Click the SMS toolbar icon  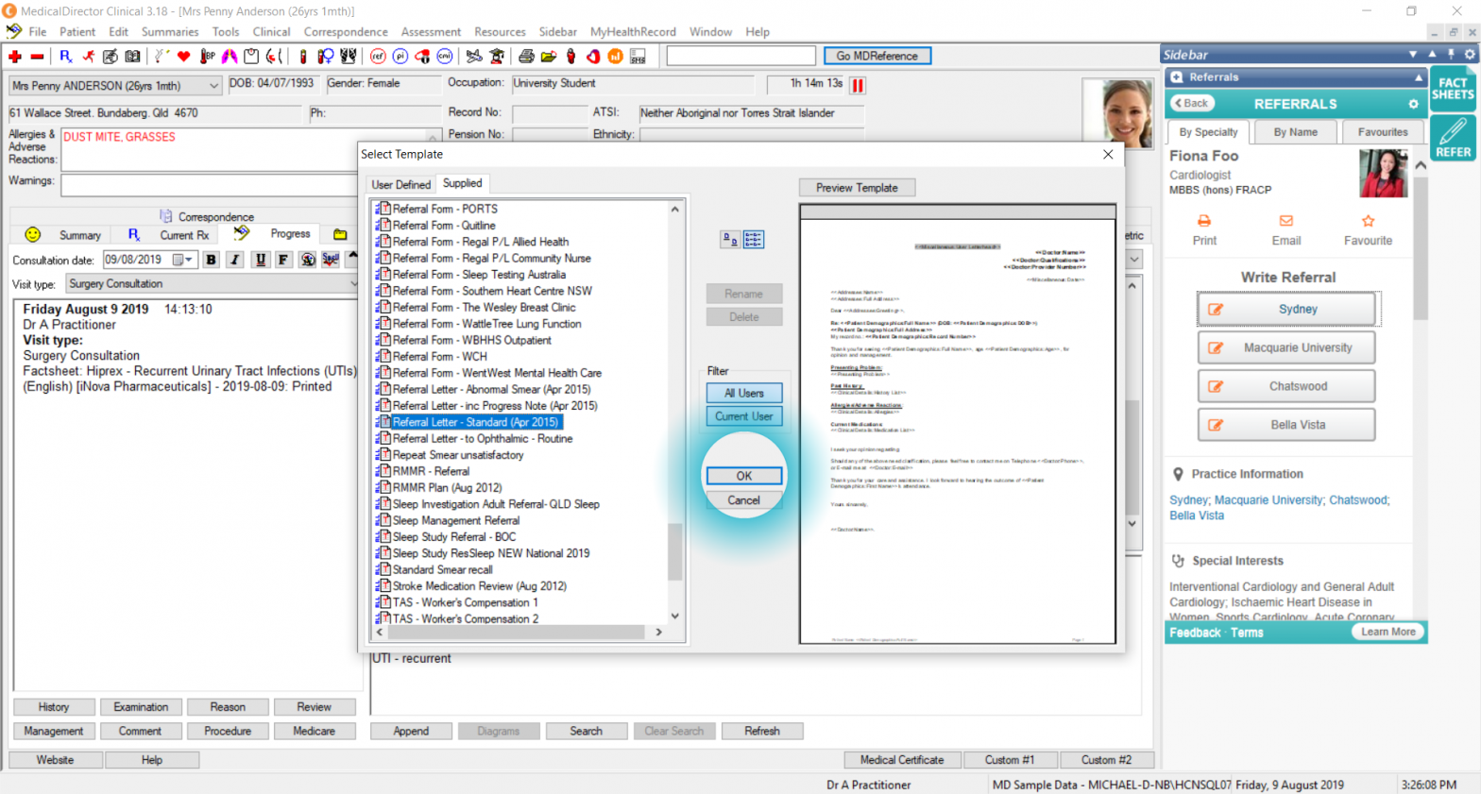coord(638,57)
